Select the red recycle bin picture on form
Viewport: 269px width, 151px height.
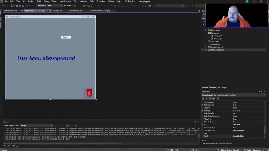click(x=89, y=93)
